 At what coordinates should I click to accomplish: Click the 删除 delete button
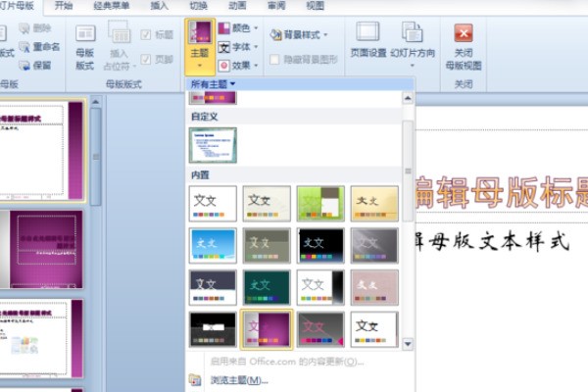pyautogui.click(x=35, y=28)
